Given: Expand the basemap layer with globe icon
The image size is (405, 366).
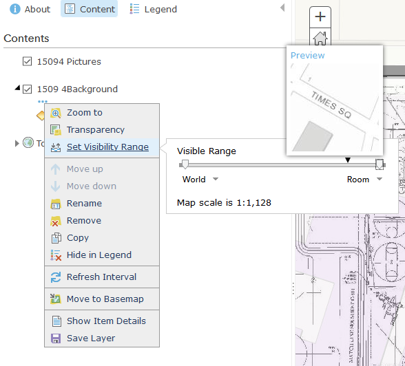Looking at the screenshot, I should [17, 143].
